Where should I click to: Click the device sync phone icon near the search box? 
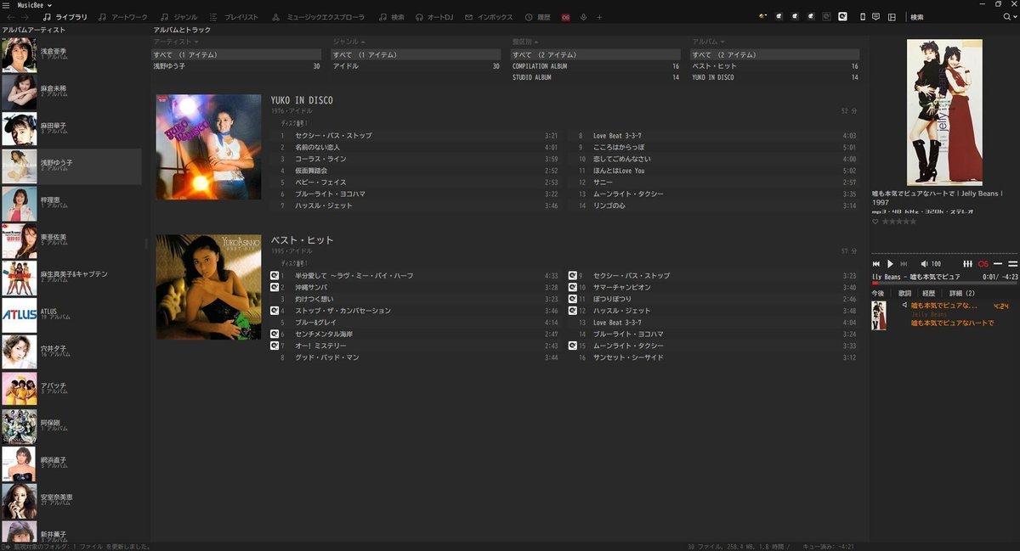coord(862,16)
